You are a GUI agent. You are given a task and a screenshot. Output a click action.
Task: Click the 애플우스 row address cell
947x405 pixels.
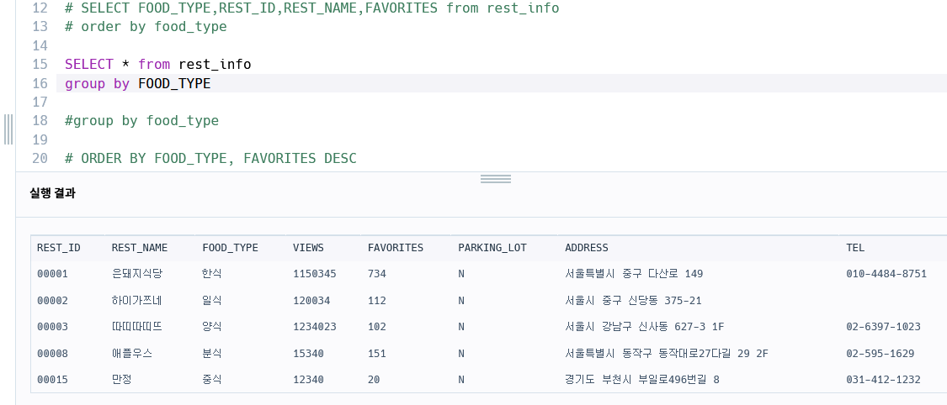click(667, 353)
